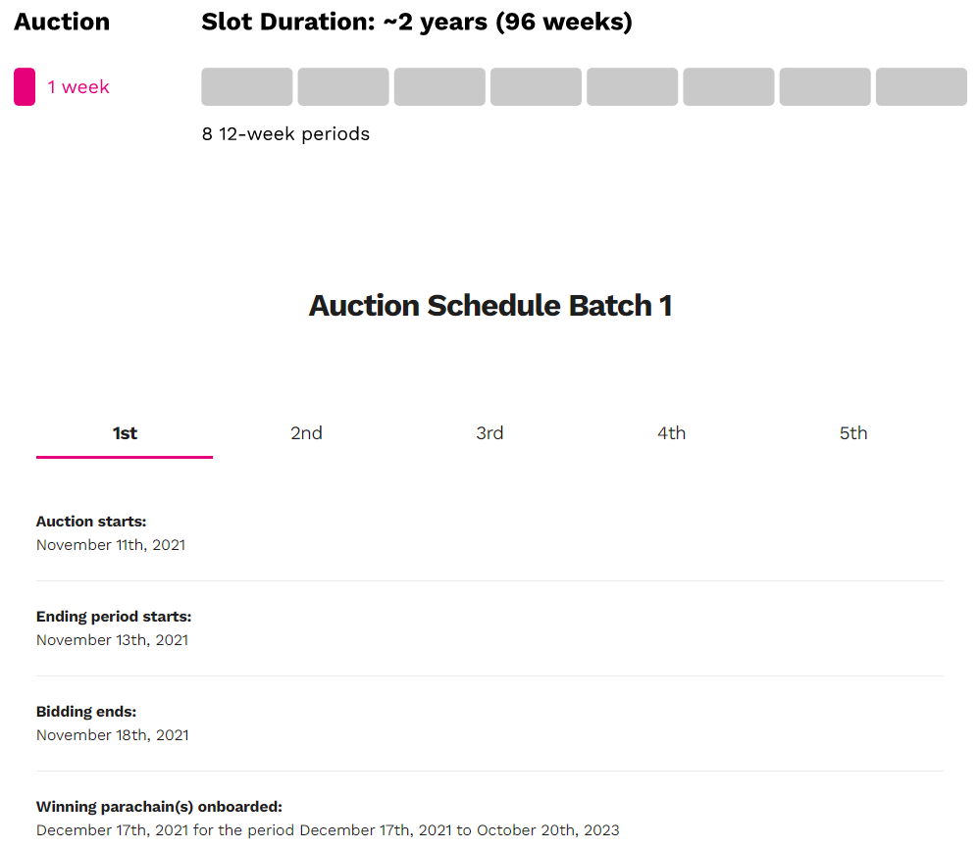Click the third gray slot period block
This screenshot has height=849, width=978.
click(x=439, y=87)
